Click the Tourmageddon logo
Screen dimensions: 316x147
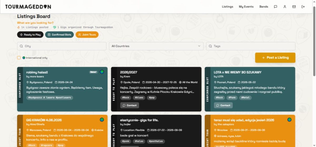point(28,7)
